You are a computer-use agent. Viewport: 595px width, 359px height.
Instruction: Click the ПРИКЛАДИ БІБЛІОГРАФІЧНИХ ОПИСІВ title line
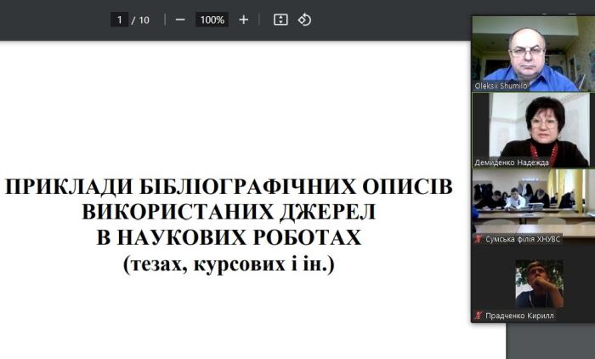(x=229, y=187)
